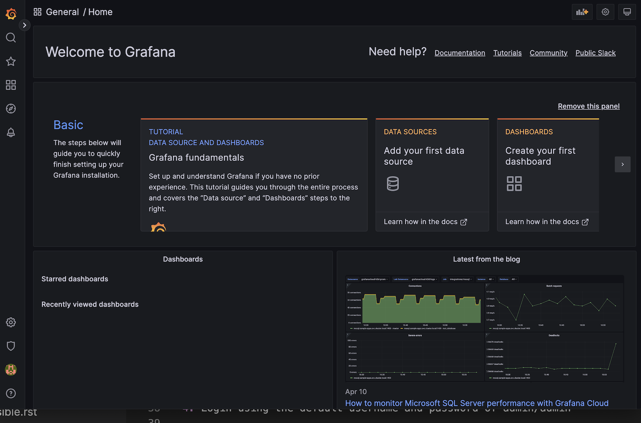The width and height of the screenshot is (641, 423).
Task: Click the Dashboards panel title
Action: pyautogui.click(x=183, y=259)
